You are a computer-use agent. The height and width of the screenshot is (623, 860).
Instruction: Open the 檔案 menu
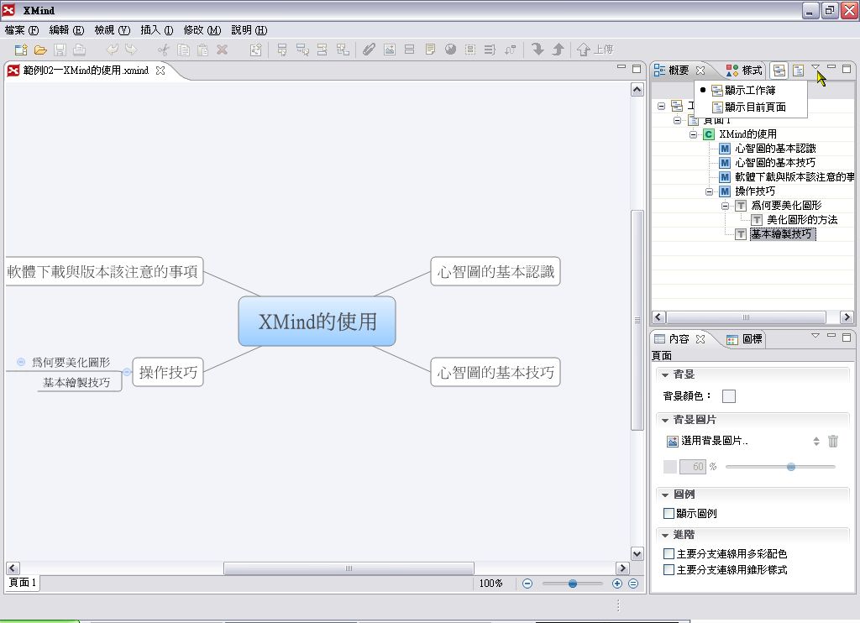pyautogui.click(x=22, y=30)
